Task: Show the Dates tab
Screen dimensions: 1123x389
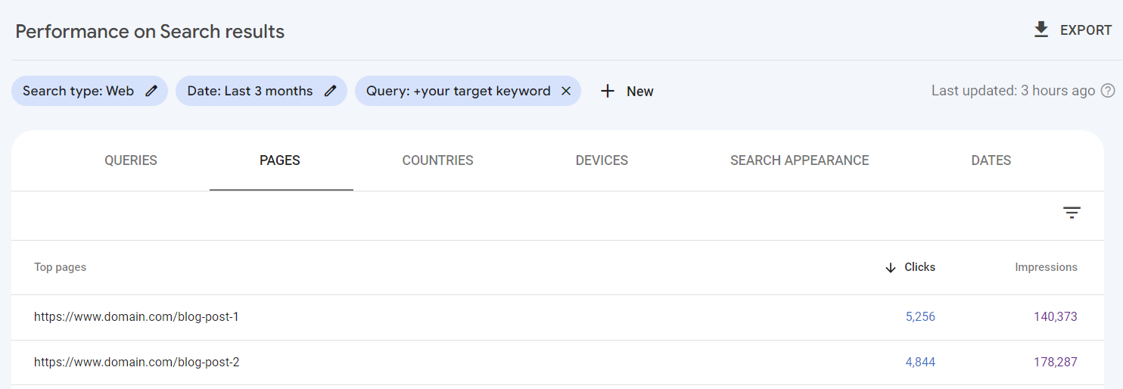Action: pos(991,160)
